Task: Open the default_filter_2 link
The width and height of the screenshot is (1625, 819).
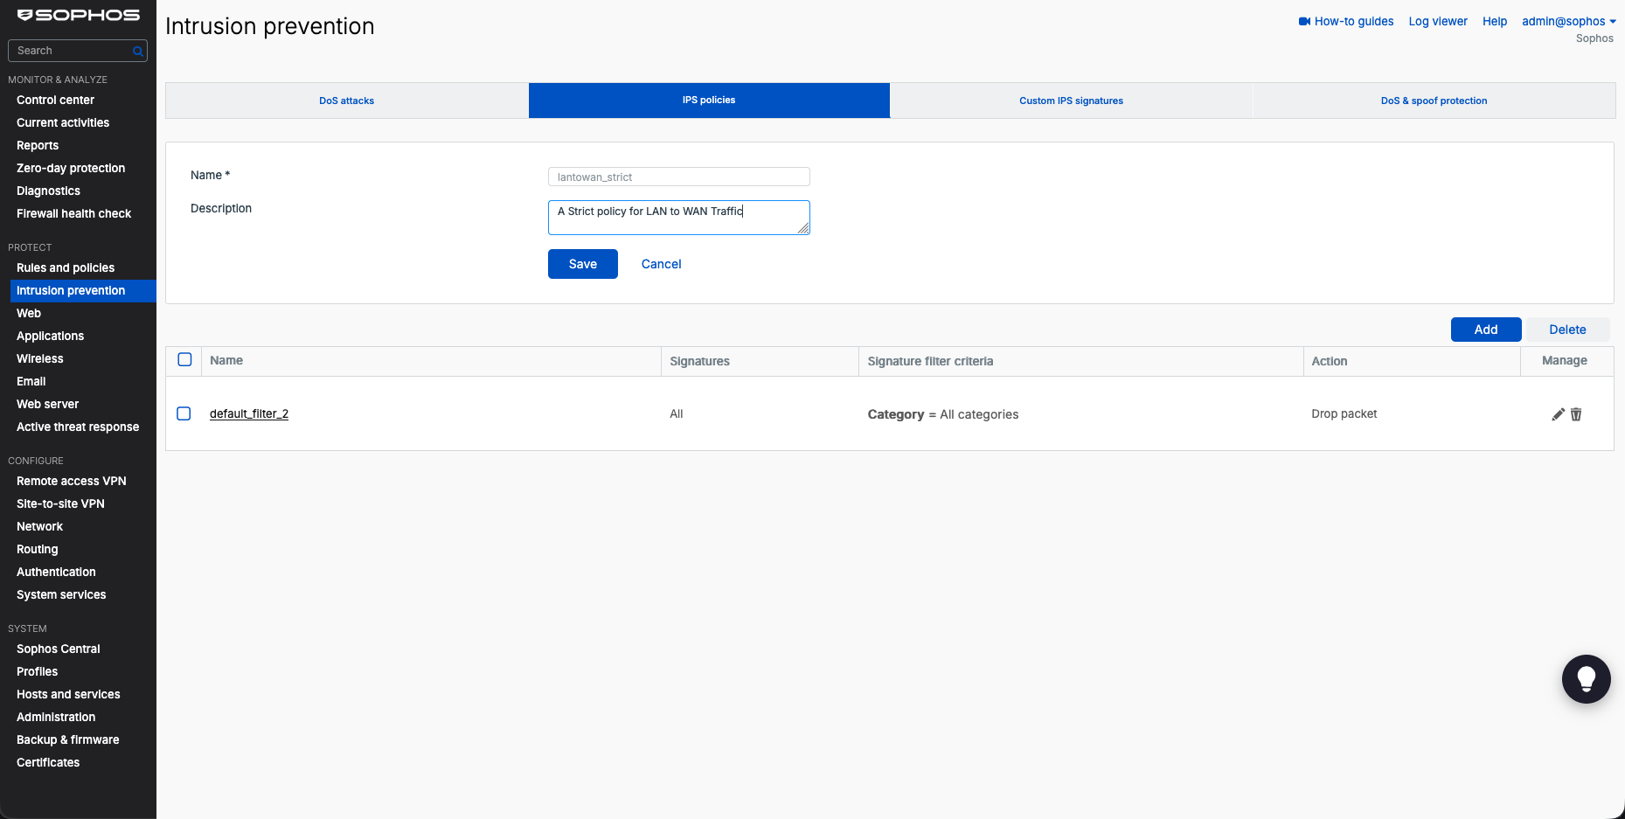Action: tap(249, 413)
